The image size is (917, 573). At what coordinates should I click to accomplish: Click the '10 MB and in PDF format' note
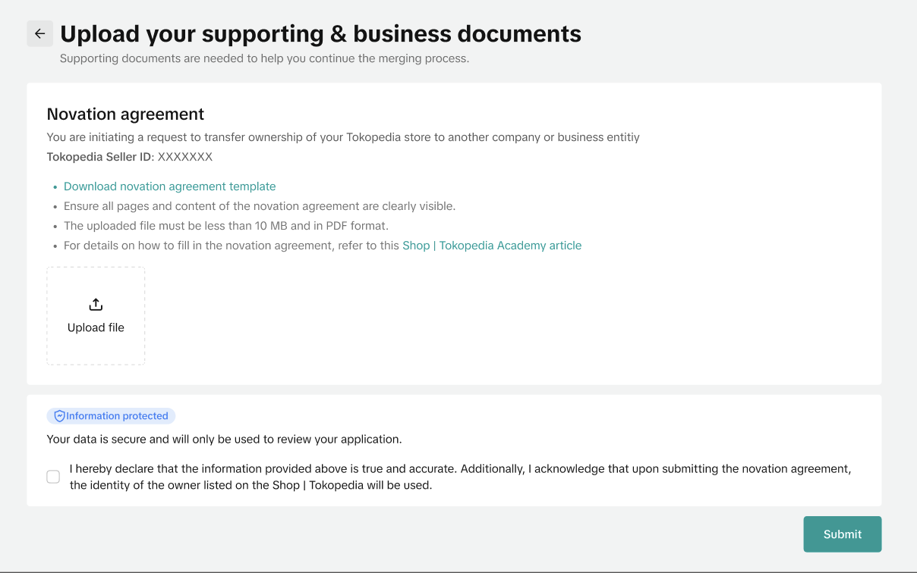pos(225,226)
